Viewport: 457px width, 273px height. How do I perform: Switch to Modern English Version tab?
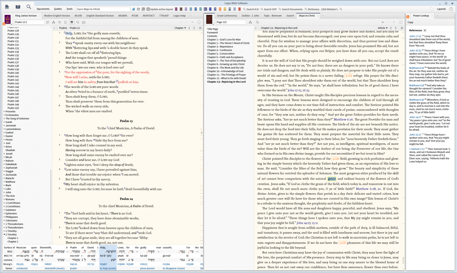pyautogui.click(x=57, y=16)
